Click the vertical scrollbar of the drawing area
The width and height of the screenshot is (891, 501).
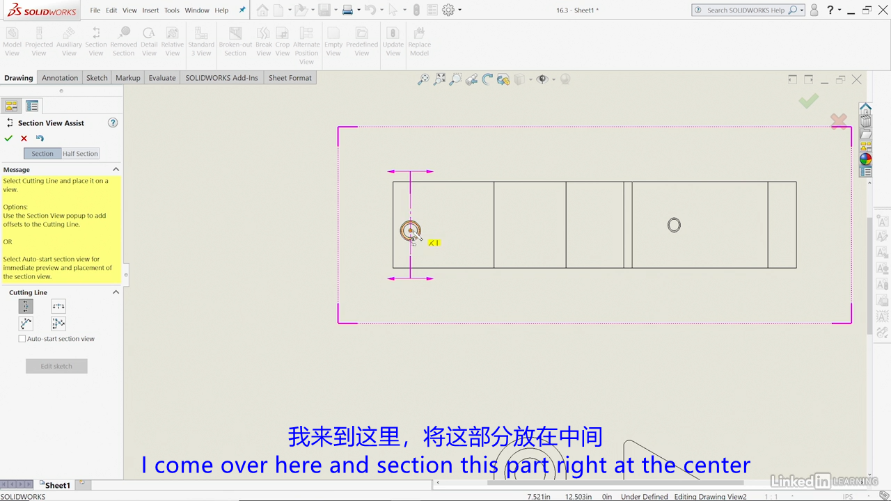(871, 275)
